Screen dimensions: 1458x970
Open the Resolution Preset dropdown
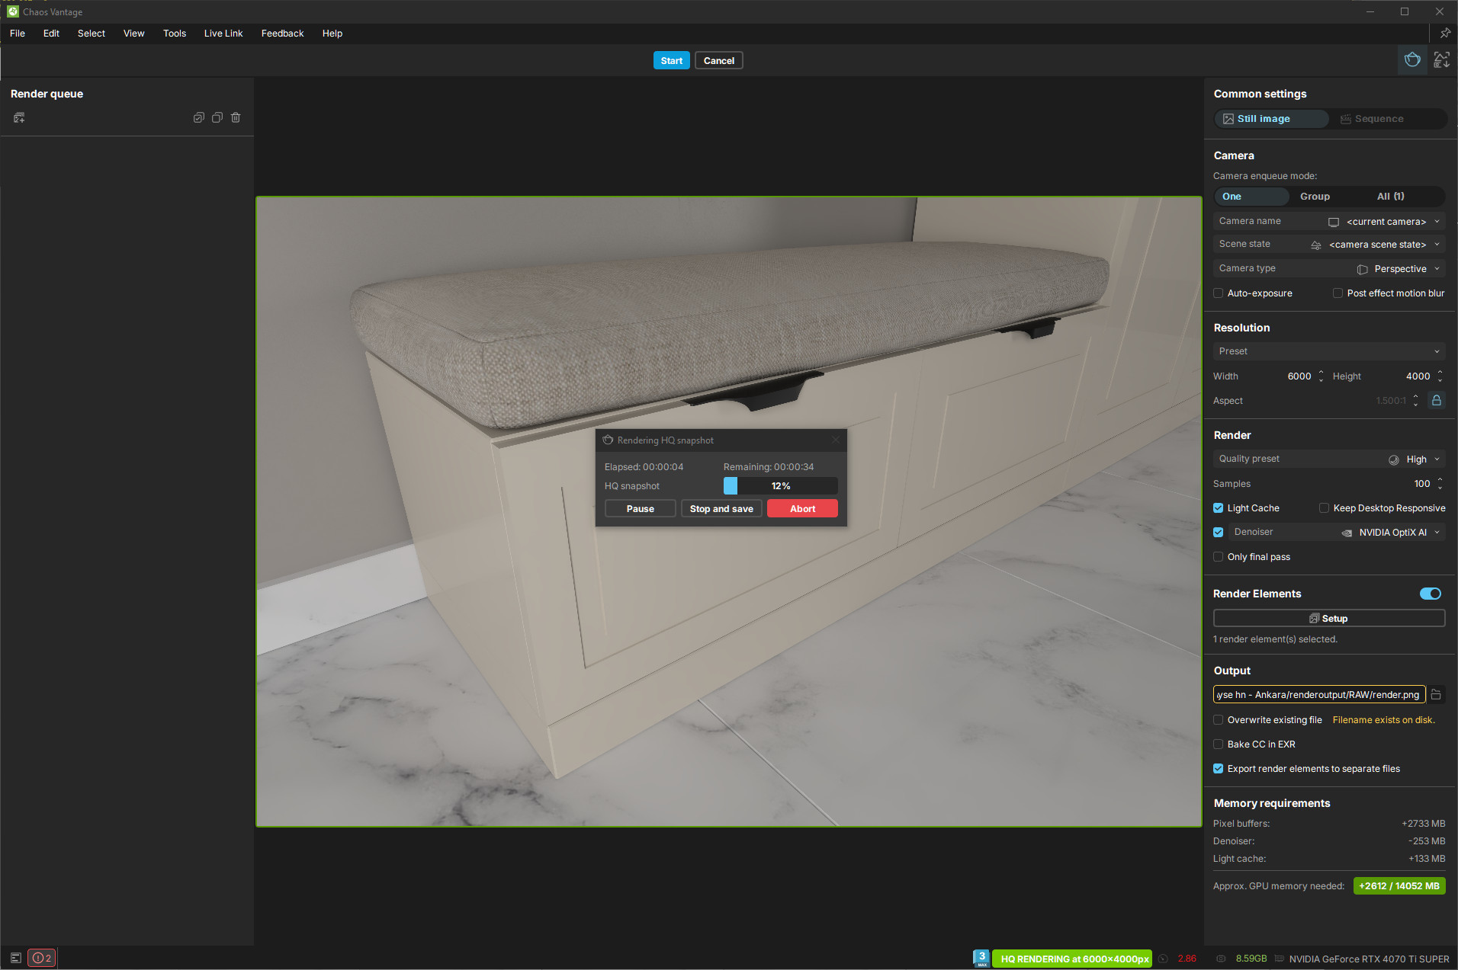(1328, 351)
